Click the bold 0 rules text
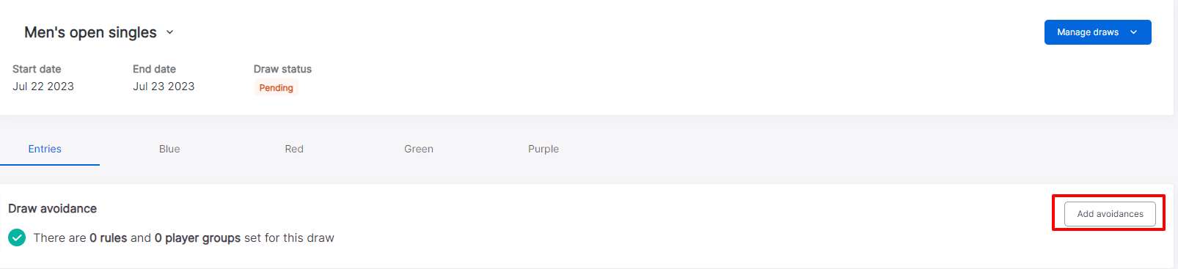Viewport: 1178px width, 269px height. coord(108,237)
